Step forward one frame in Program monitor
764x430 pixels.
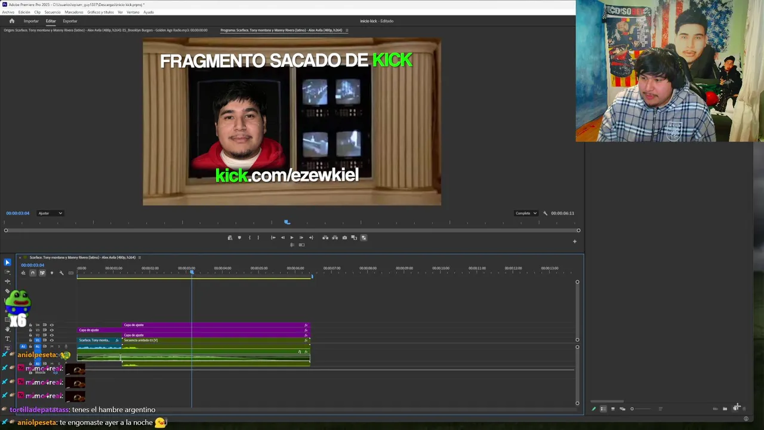301,238
